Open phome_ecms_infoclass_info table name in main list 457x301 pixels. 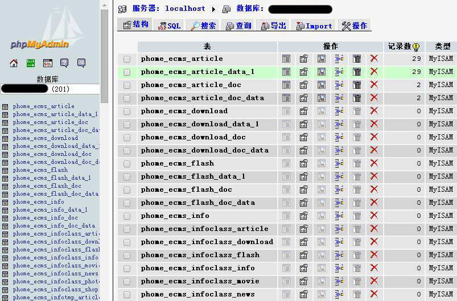(198, 268)
